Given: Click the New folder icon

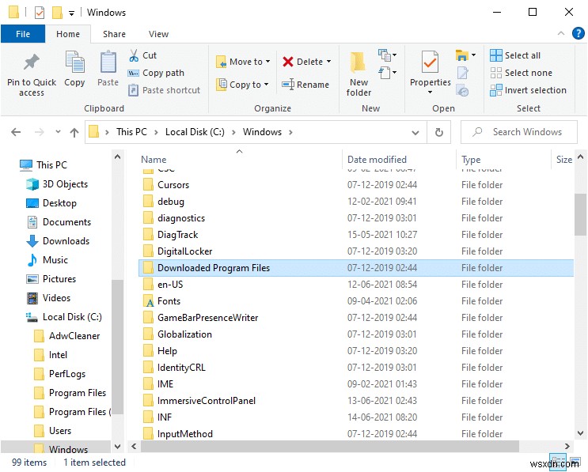Looking at the screenshot, I should coord(358,62).
